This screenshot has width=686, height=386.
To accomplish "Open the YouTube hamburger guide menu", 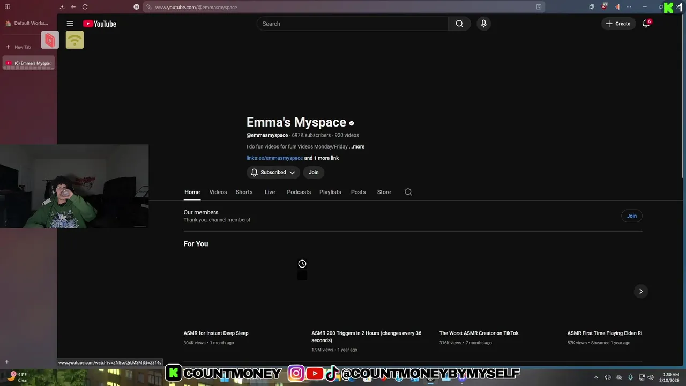I will (x=70, y=24).
